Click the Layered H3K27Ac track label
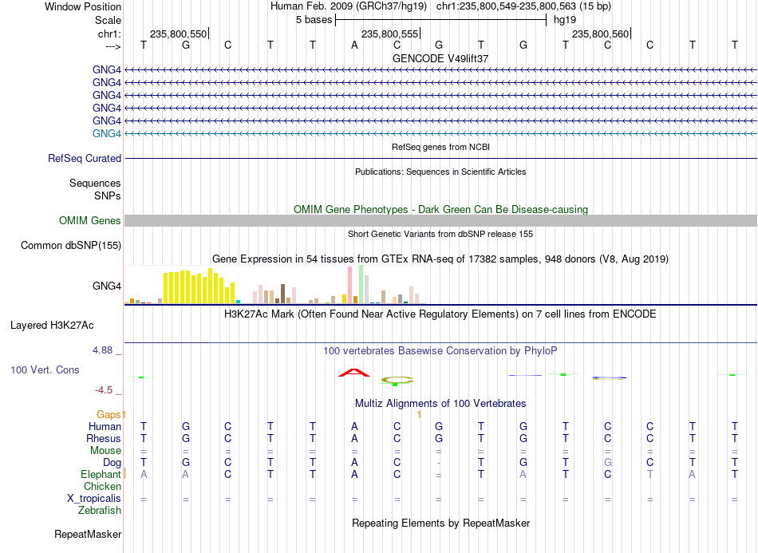 [52, 325]
